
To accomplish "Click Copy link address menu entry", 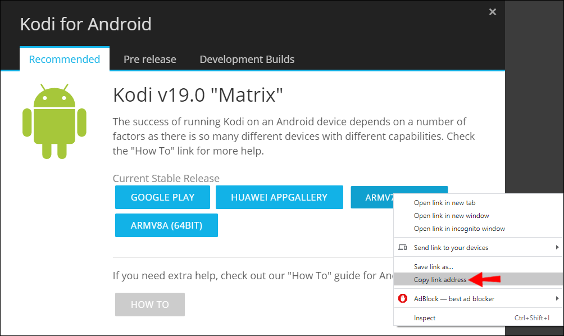I will coord(440,279).
